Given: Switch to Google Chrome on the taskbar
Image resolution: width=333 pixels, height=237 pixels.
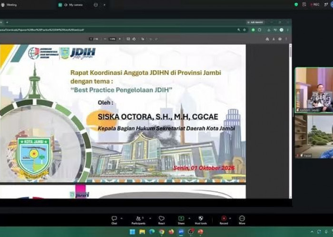Looking at the screenshot, I should click(x=162, y=232).
